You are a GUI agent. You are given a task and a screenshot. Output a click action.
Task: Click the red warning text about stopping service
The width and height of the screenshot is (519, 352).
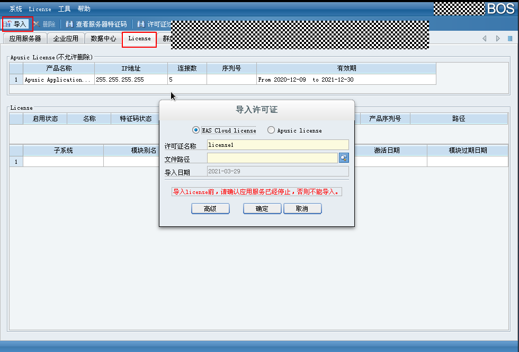click(256, 192)
